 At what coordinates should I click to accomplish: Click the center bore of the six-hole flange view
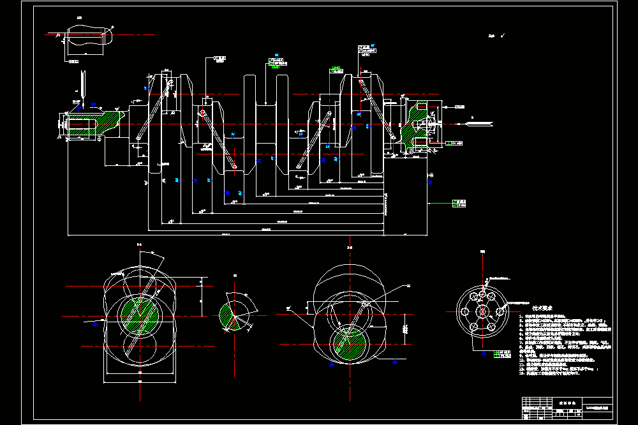click(482, 312)
